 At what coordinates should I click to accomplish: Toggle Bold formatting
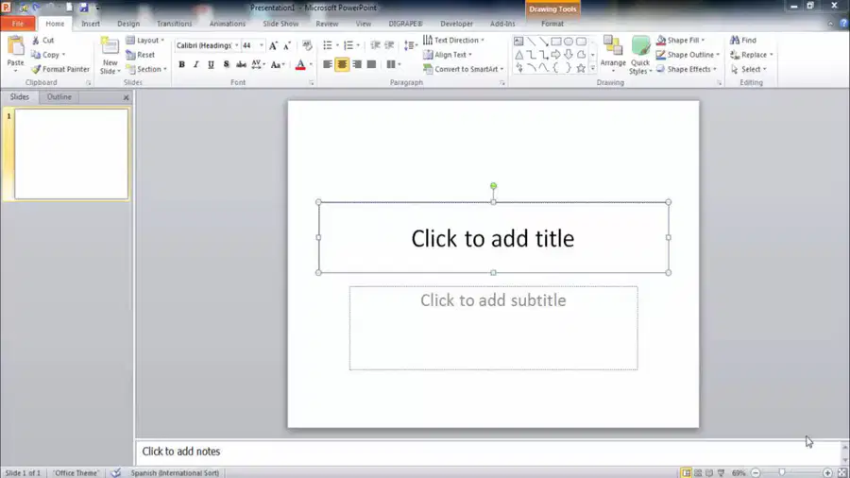point(181,64)
